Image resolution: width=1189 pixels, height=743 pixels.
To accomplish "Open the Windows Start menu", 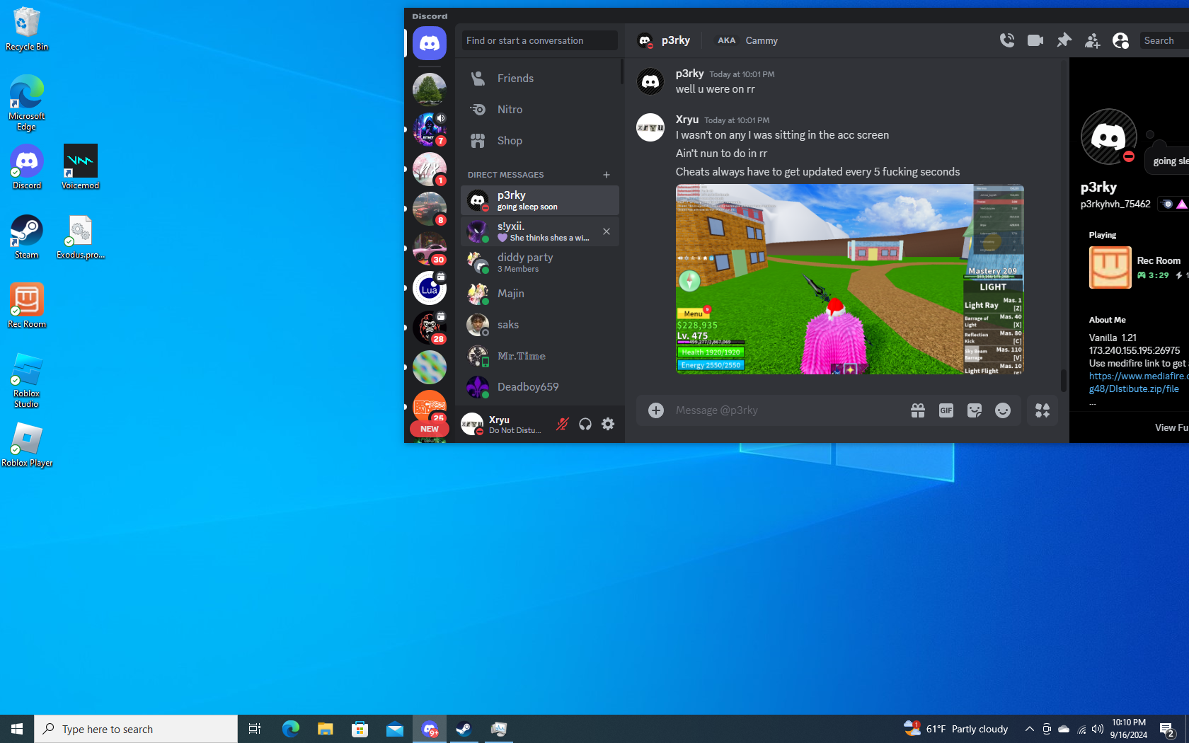I will 17,729.
